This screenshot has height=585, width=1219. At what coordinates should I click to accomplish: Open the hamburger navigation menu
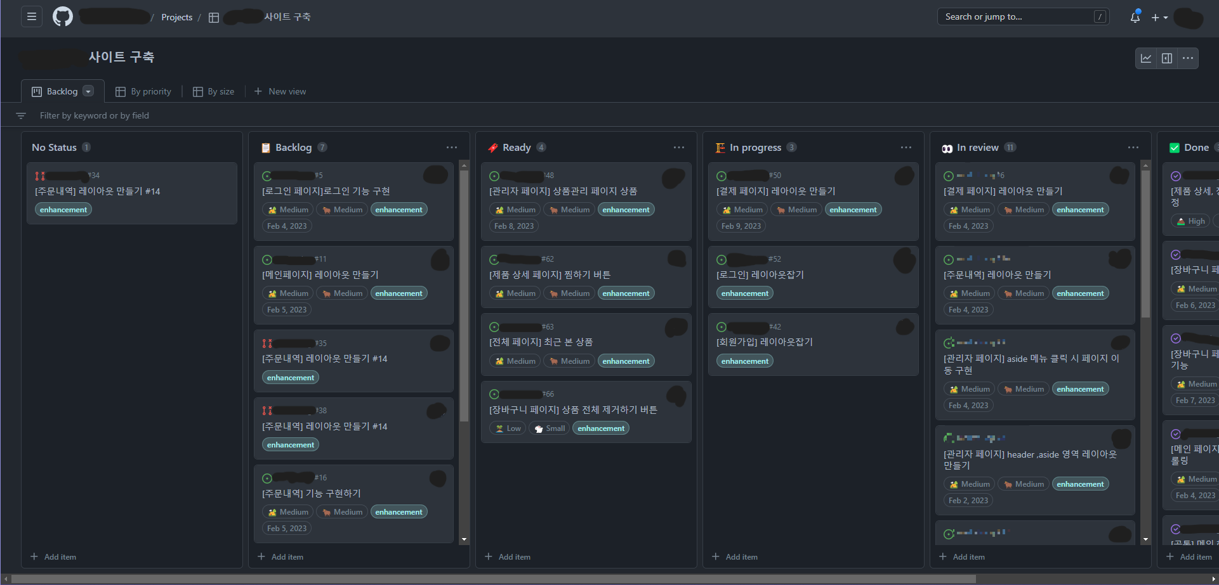[31, 16]
